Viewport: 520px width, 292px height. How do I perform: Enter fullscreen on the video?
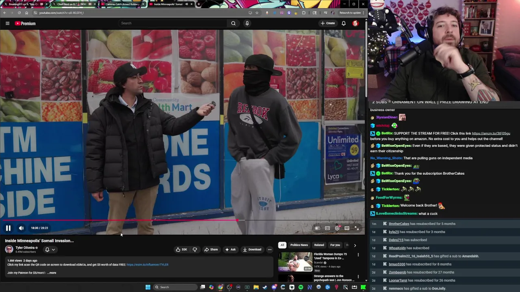(357, 228)
